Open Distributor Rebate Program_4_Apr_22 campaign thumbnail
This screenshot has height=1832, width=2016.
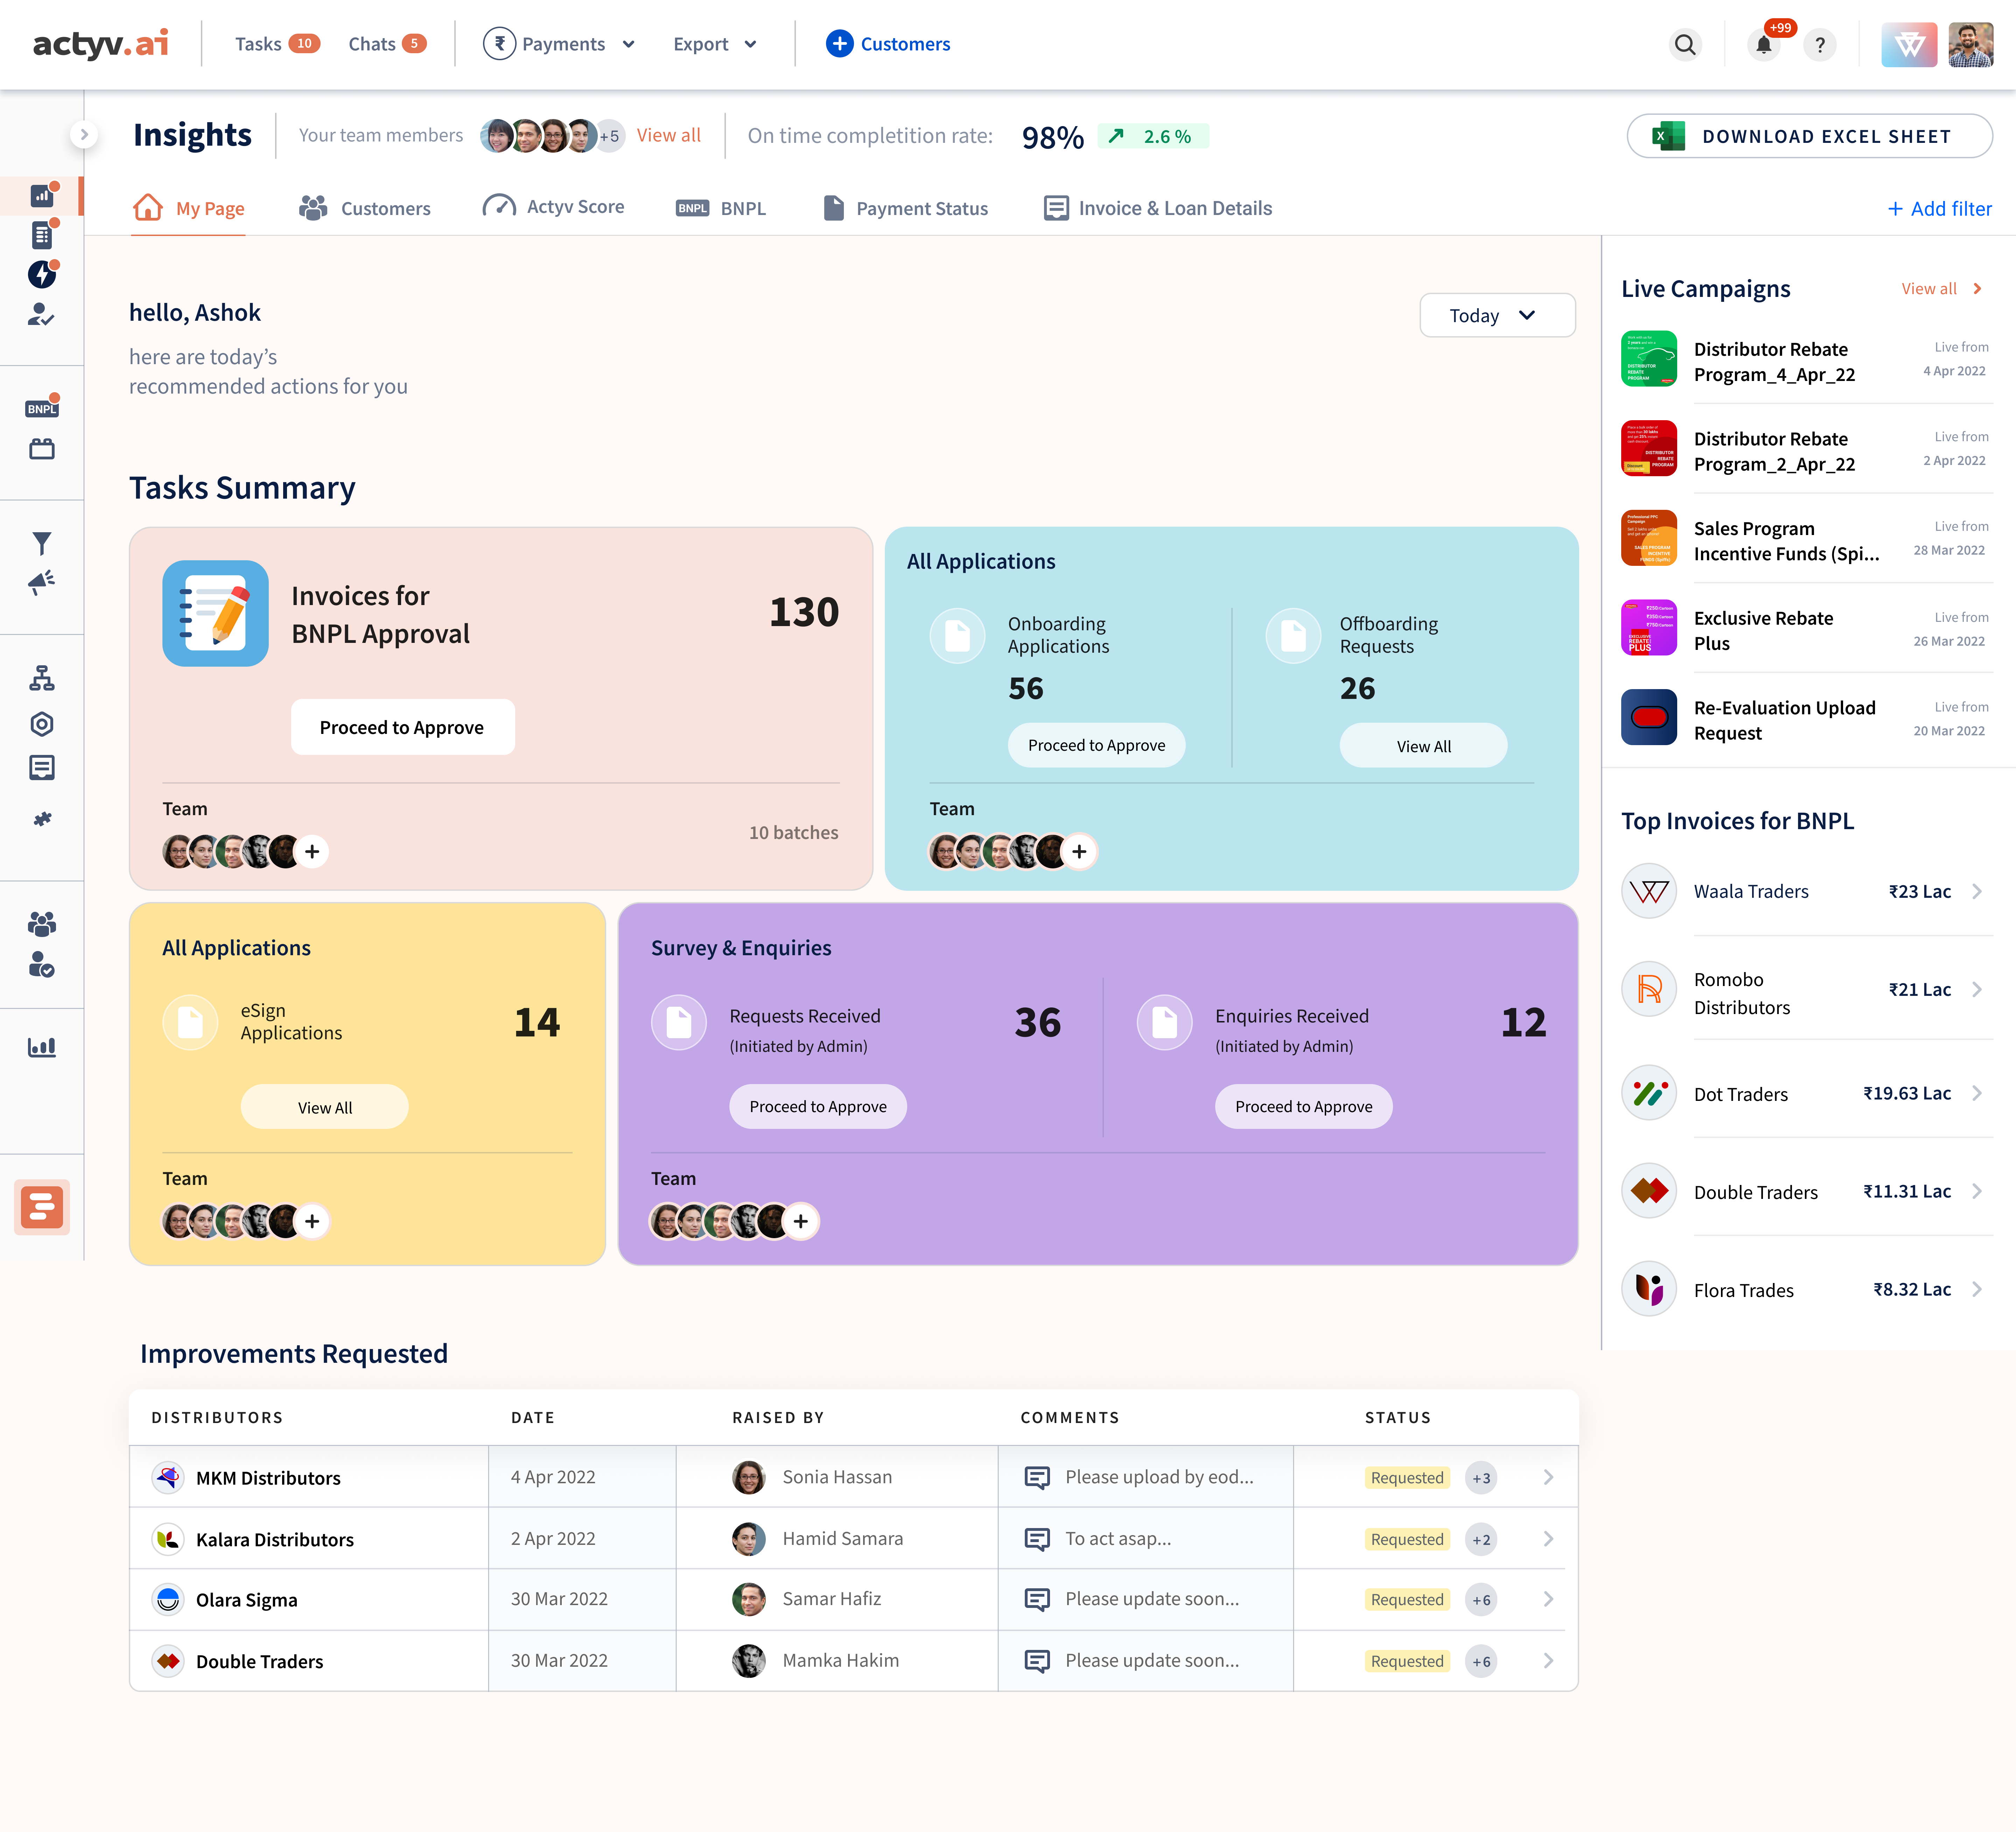(1648, 358)
